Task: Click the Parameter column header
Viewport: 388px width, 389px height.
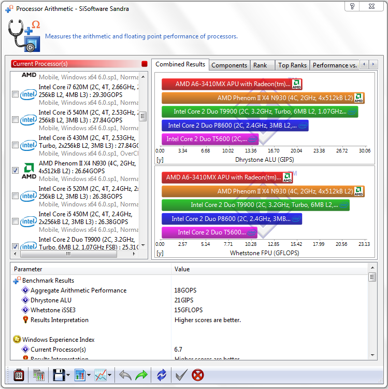Action: (x=91, y=269)
